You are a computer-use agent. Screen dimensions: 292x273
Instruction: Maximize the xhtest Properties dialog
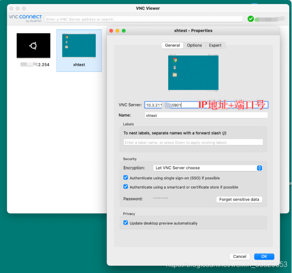(x=124, y=31)
